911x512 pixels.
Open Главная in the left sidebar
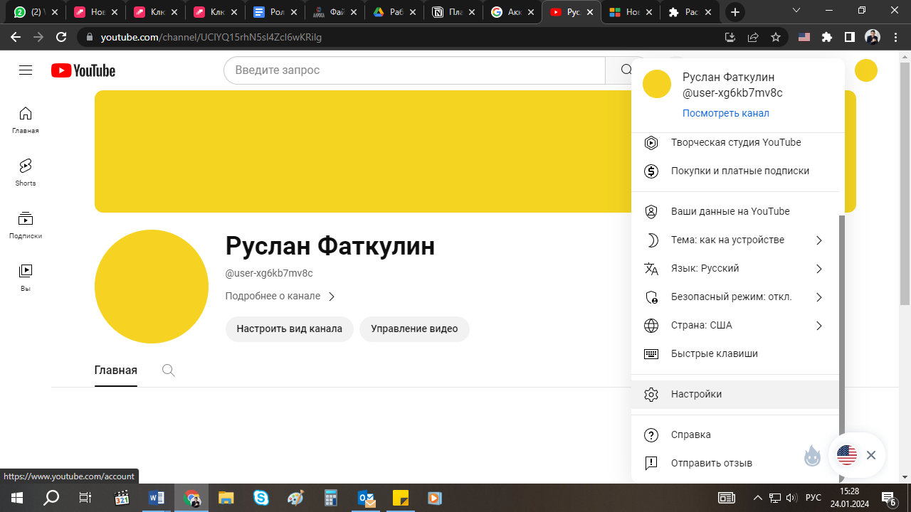pos(26,119)
